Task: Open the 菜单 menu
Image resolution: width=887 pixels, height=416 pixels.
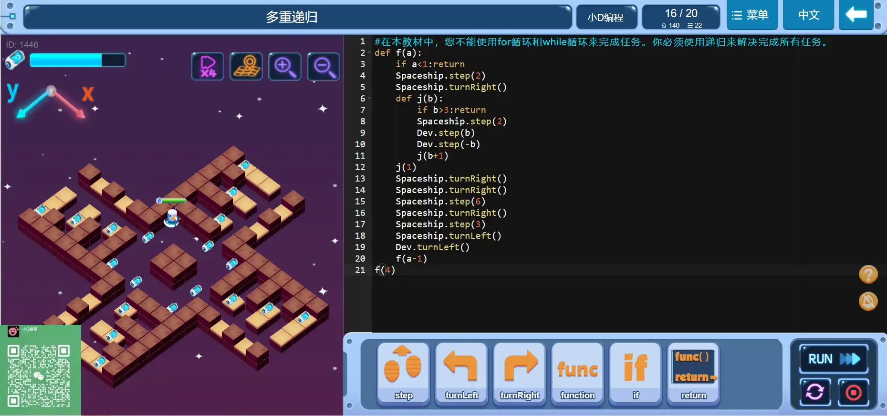Action: click(x=752, y=15)
